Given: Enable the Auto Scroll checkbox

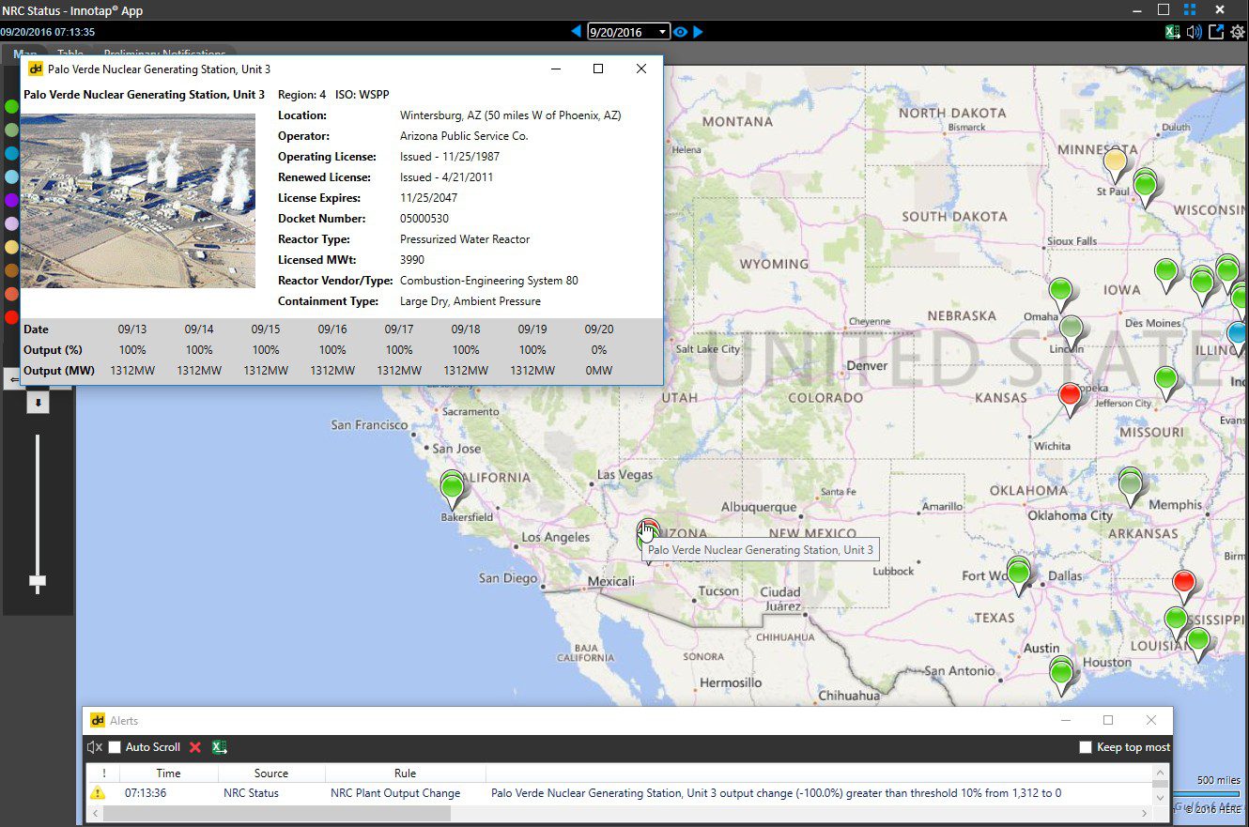Looking at the screenshot, I should coord(115,747).
